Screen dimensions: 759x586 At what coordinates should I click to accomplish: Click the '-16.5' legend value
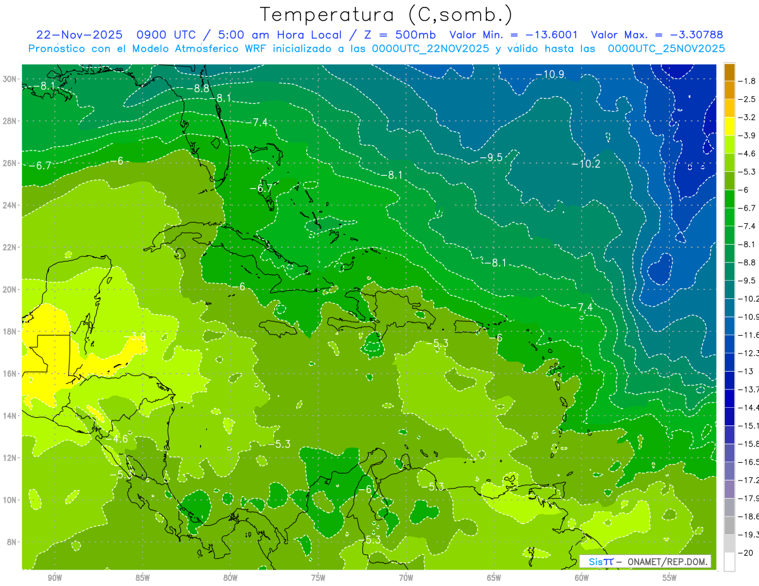tap(748, 462)
